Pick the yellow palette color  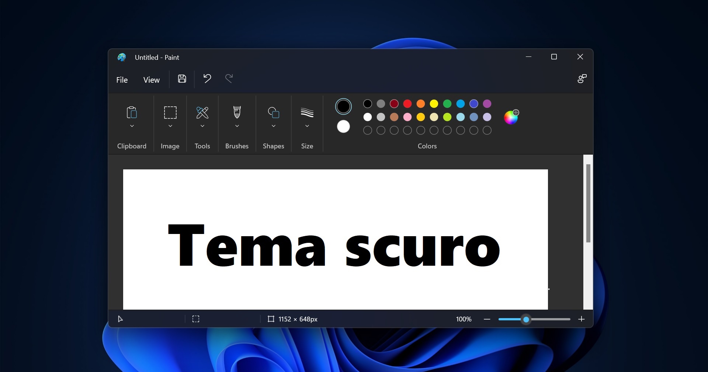pyautogui.click(x=434, y=104)
